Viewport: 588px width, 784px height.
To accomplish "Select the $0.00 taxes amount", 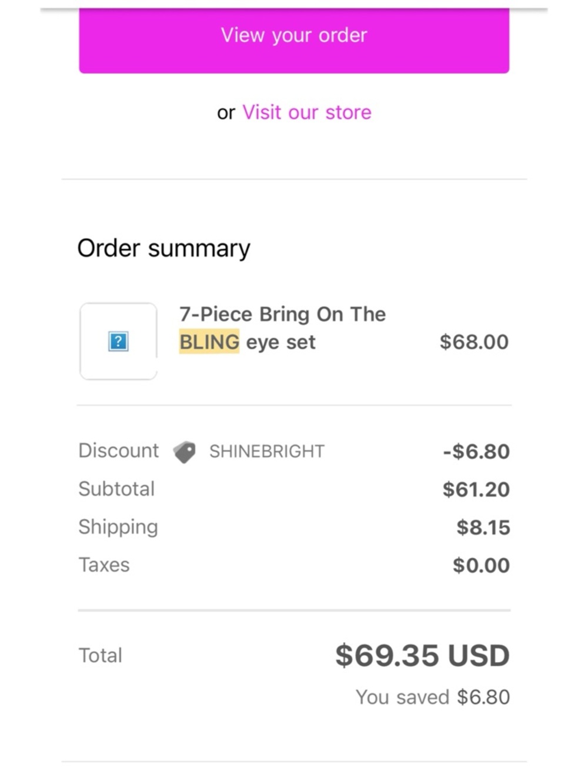I will [x=481, y=565].
